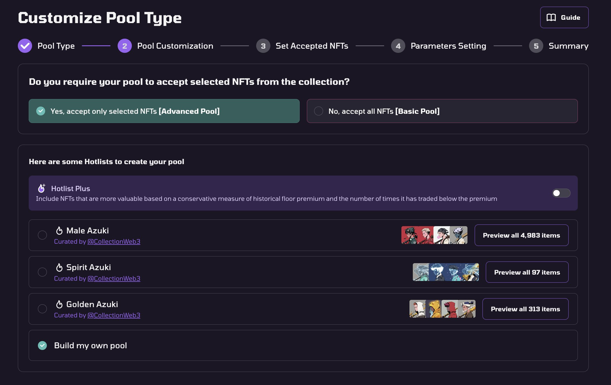
Task: Click the step 5 Summary number circle
Action: pos(536,46)
